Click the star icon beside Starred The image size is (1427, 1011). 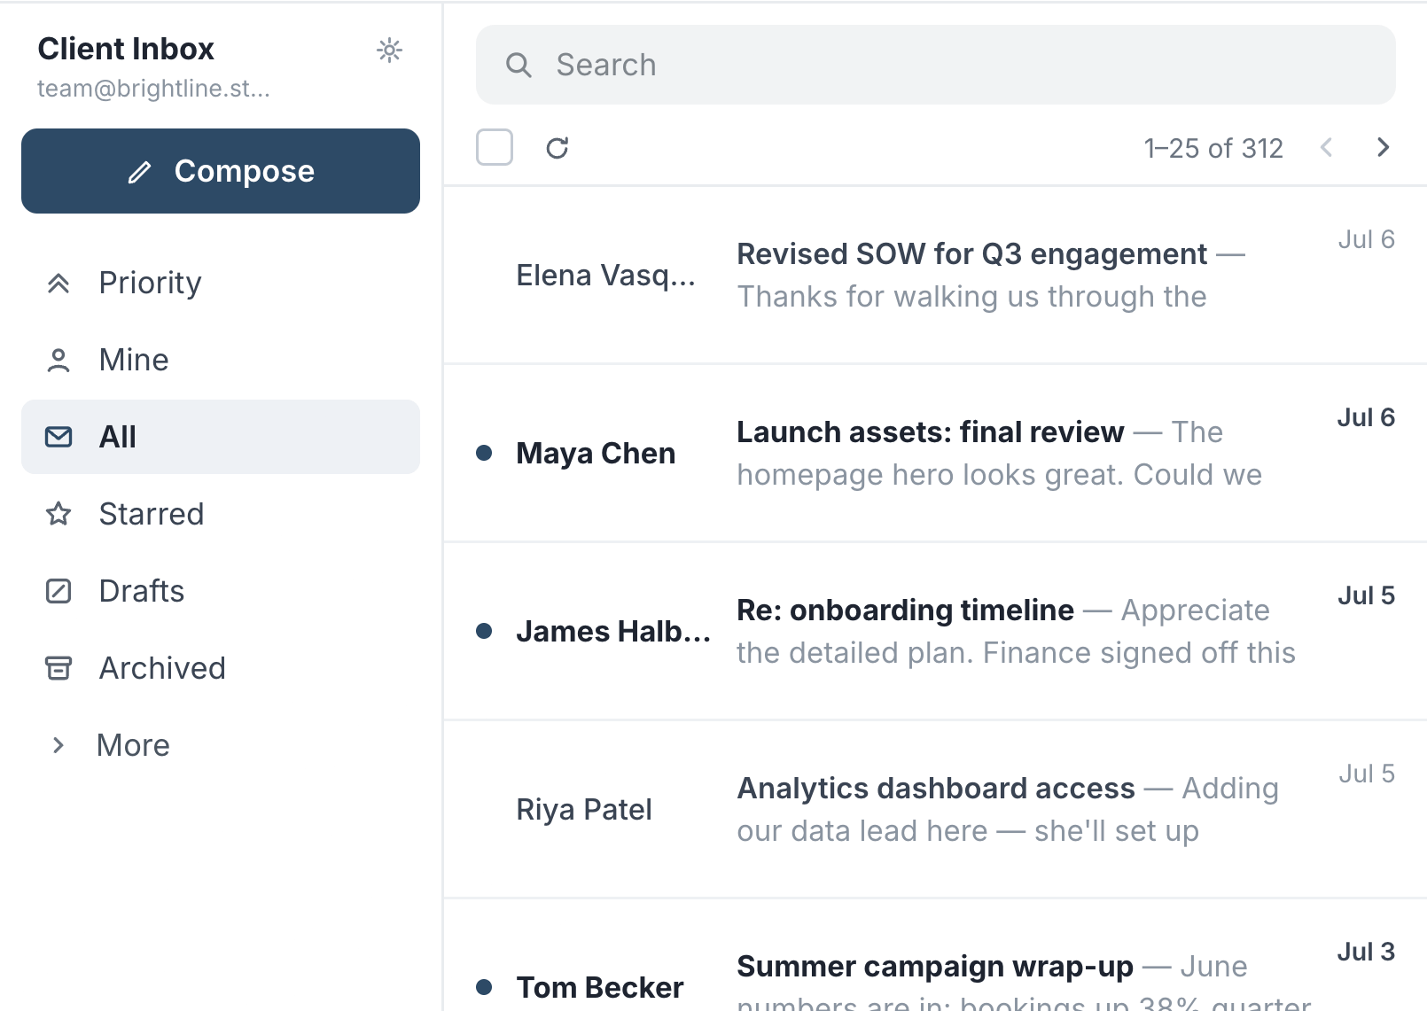coord(58,514)
